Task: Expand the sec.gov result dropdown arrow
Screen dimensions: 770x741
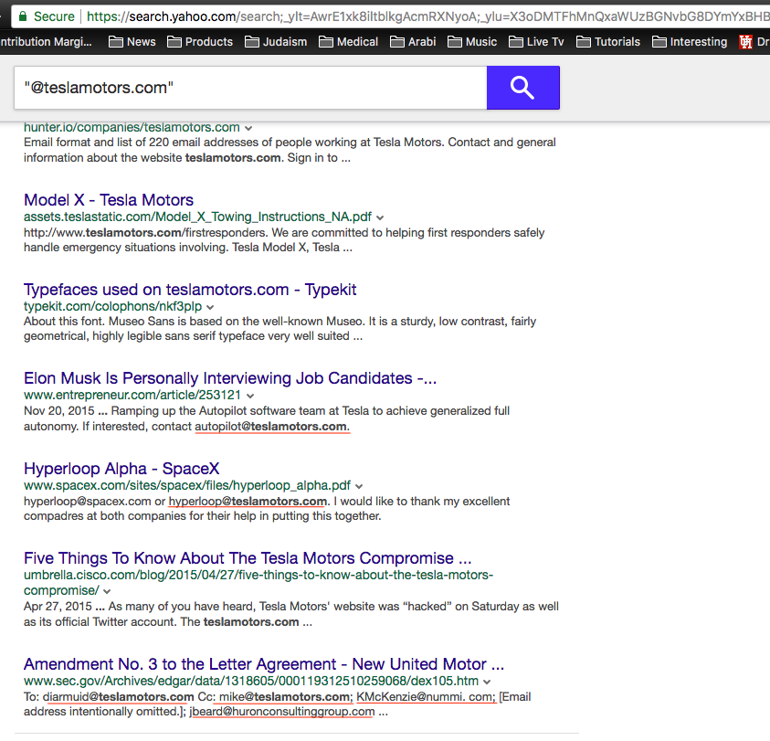Action: click(486, 682)
